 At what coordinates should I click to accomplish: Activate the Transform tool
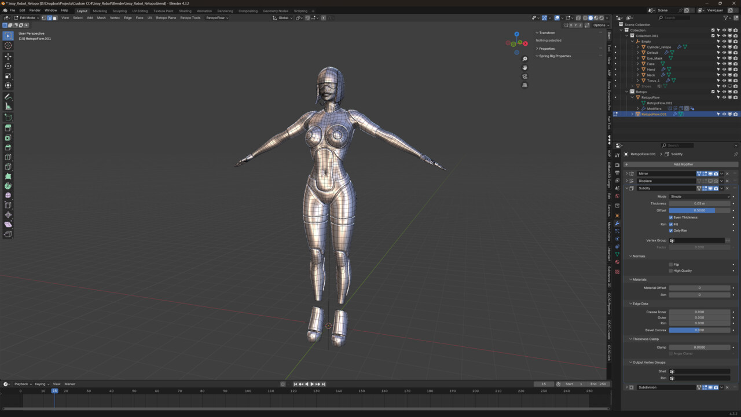[x=8, y=86]
